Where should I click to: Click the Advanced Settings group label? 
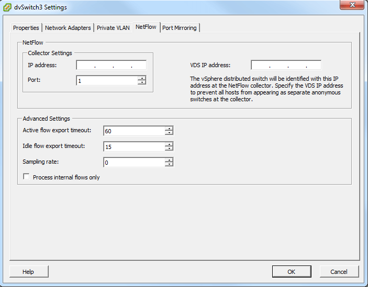click(46, 119)
